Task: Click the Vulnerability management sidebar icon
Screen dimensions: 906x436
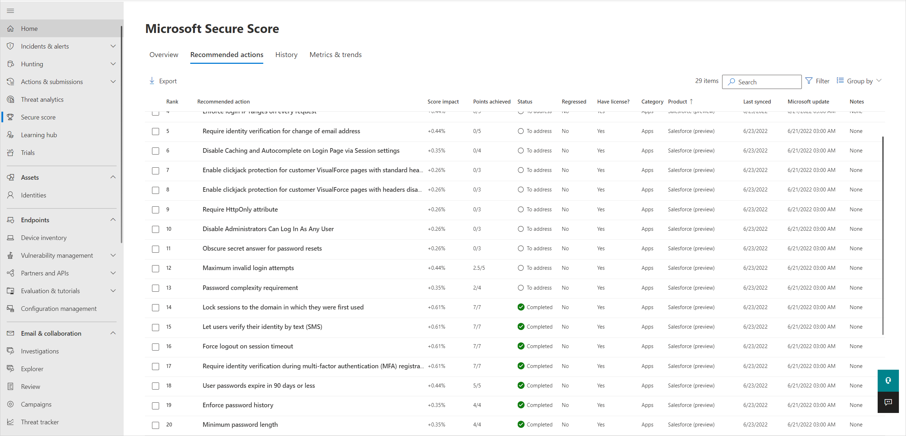Action: (11, 255)
